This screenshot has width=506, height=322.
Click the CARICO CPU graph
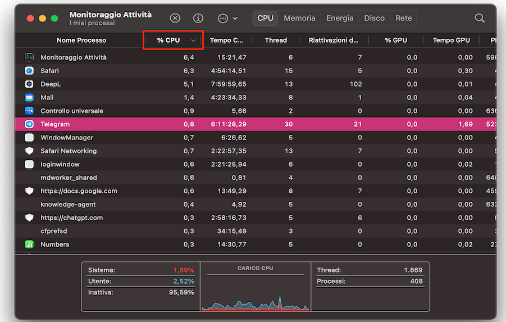[256, 302]
